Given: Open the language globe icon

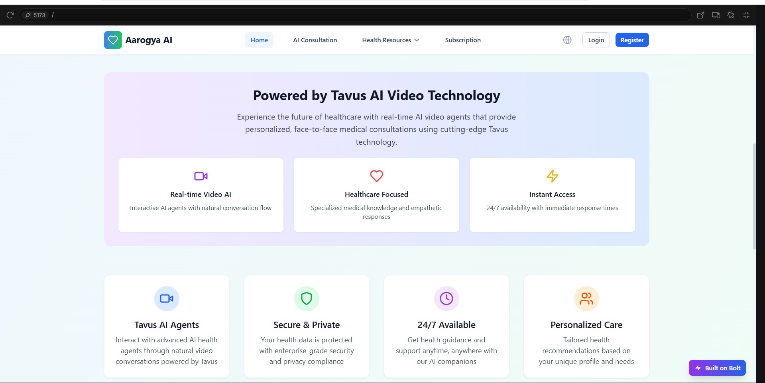Looking at the screenshot, I should [x=567, y=40].
